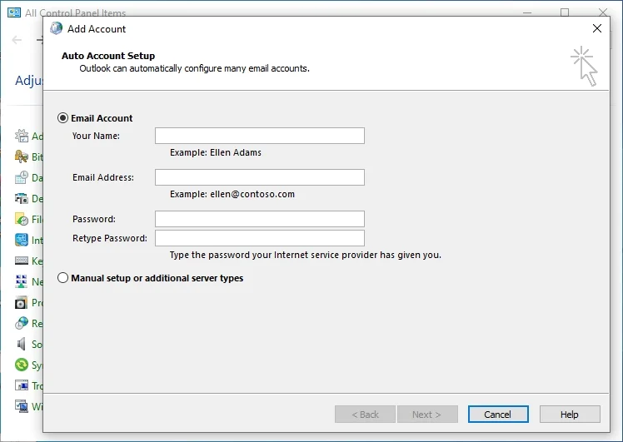Image resolution: width=623 pixels, height=442 pixels.
Task: Close the All Control Panel Items window
Action: tap(603, 12)
